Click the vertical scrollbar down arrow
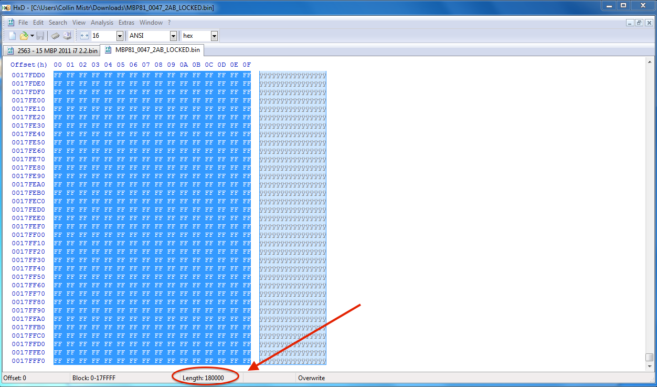 click(650, 367)
